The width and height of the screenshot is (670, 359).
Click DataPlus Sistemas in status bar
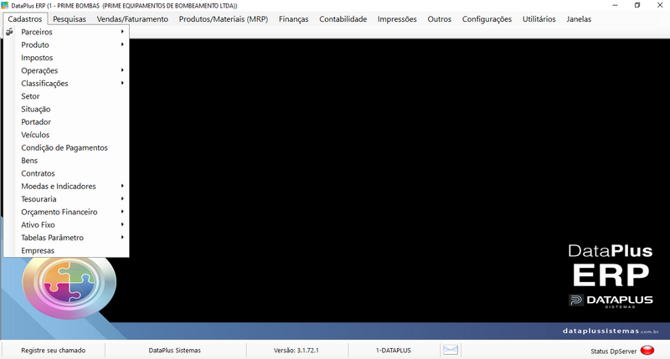pos(175,351)
